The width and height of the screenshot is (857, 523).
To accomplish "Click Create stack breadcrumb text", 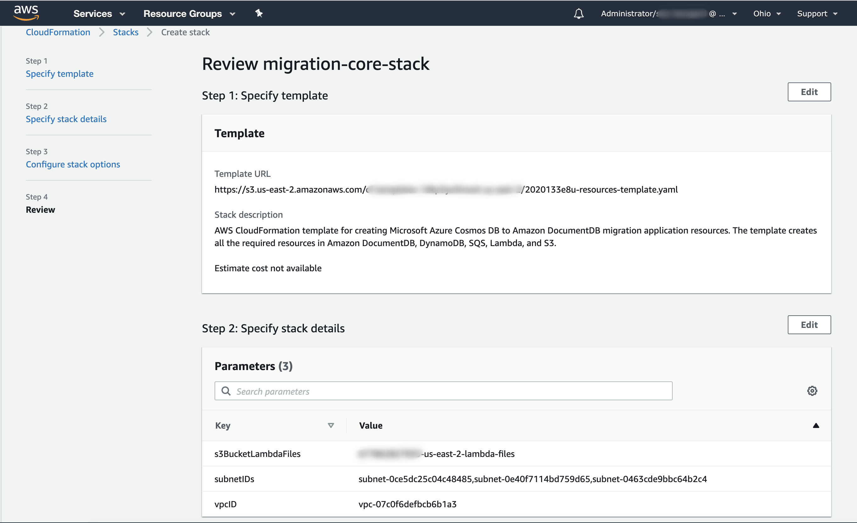I will tap(185, 32).
